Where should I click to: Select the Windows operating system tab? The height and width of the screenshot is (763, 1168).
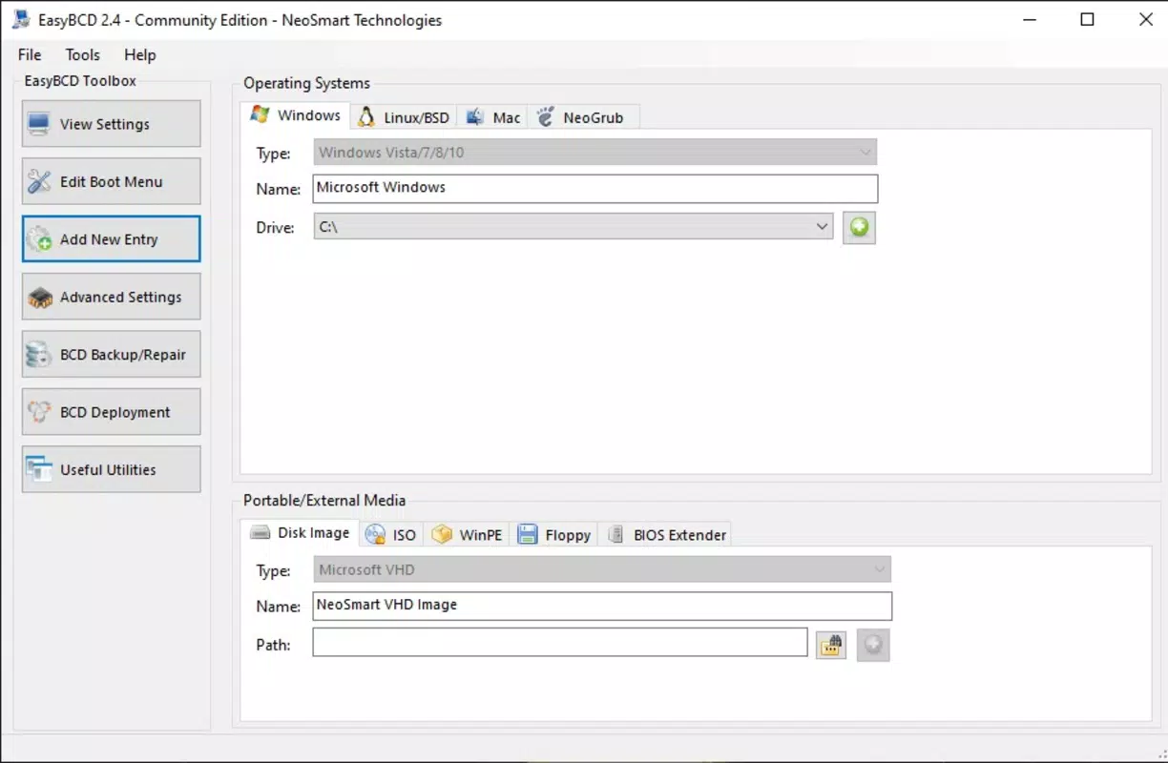[x=296, y=115]
